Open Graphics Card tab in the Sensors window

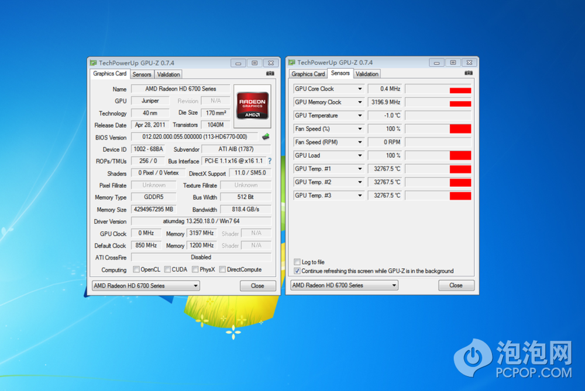[308, 74]
